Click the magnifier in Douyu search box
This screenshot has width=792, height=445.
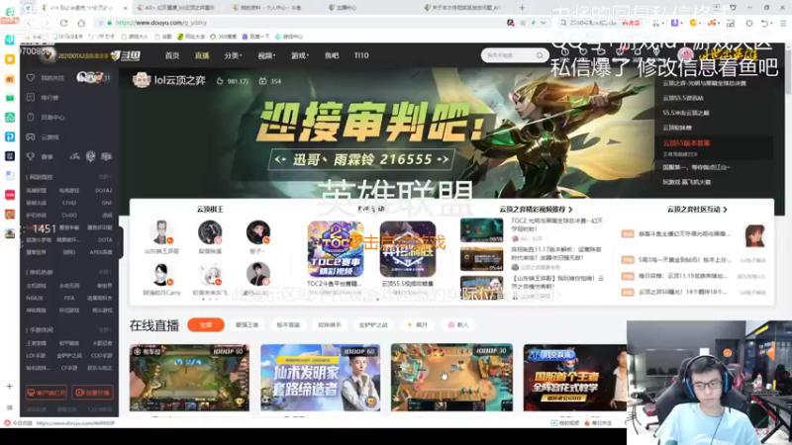tap(540, 55)
